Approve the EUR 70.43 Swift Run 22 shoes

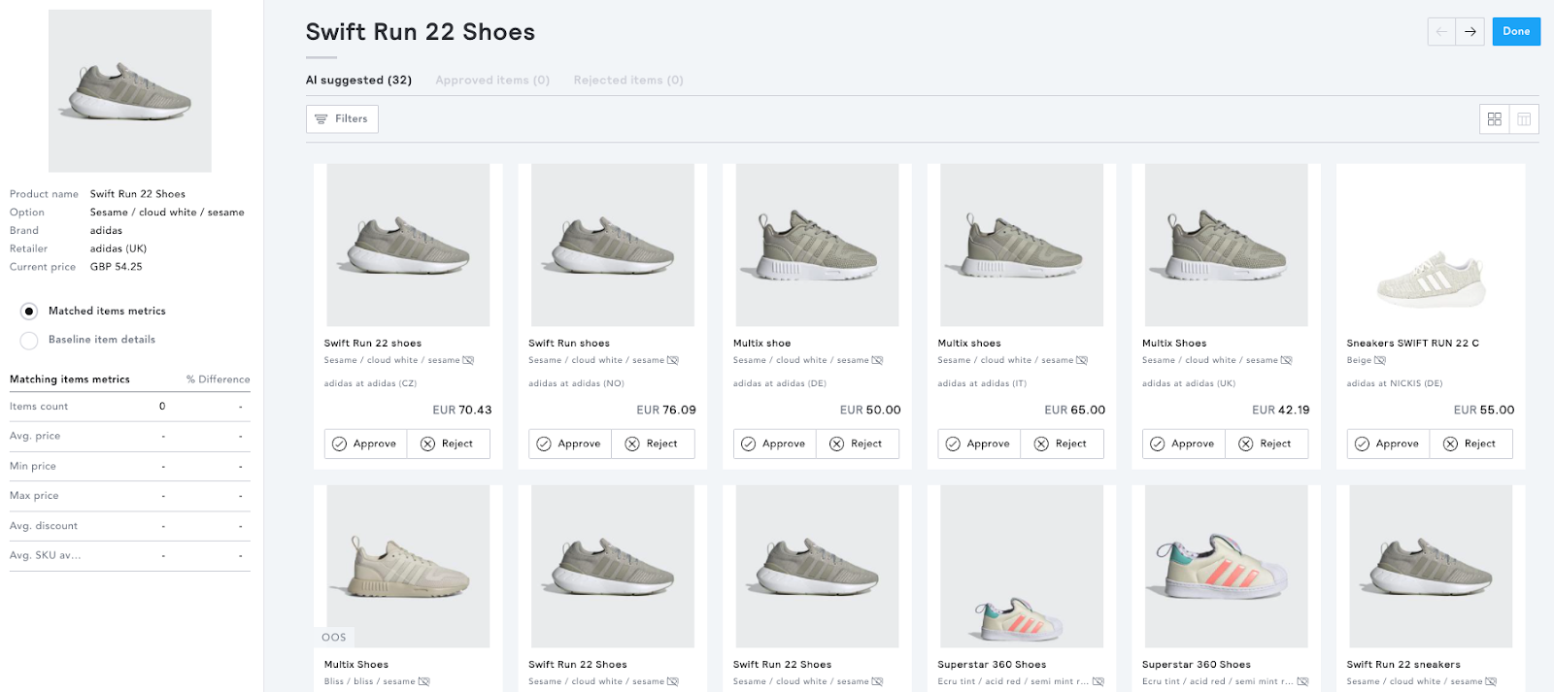tap(365, 444)
